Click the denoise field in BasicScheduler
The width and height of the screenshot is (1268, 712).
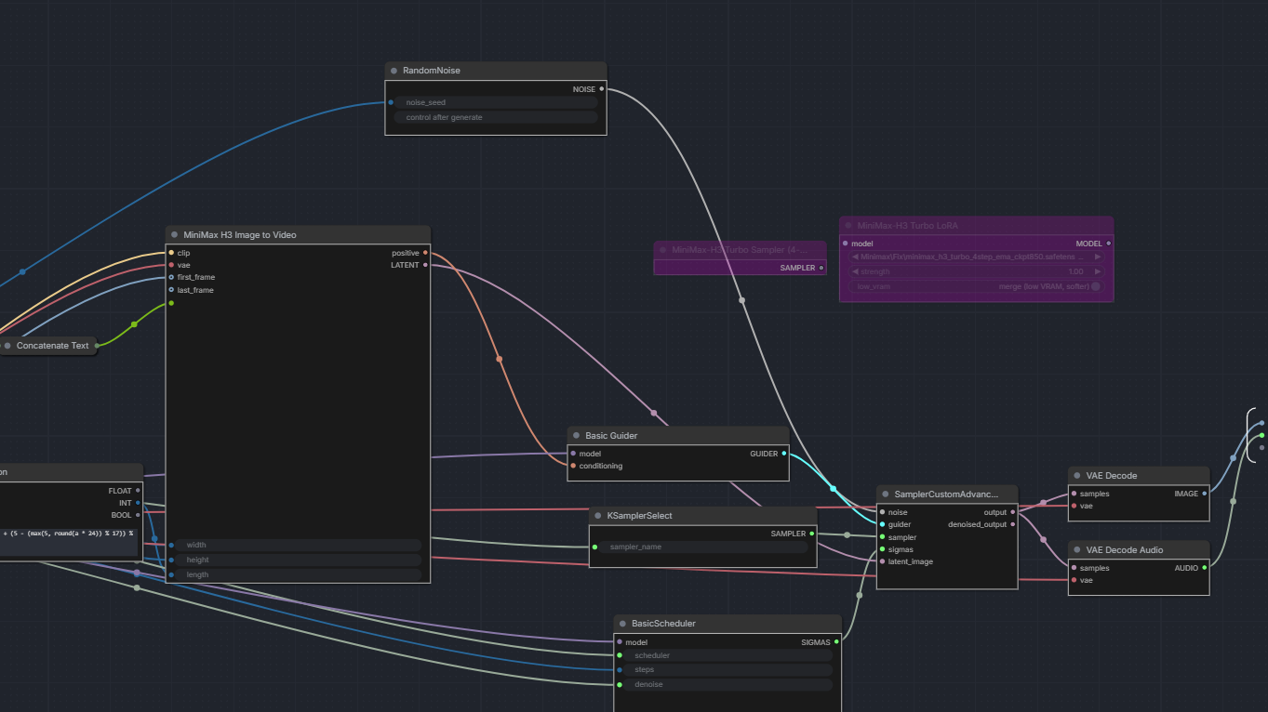[727, 685]
